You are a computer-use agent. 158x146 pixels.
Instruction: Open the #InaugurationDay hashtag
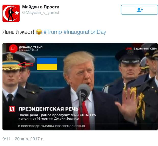coord(85,32)
